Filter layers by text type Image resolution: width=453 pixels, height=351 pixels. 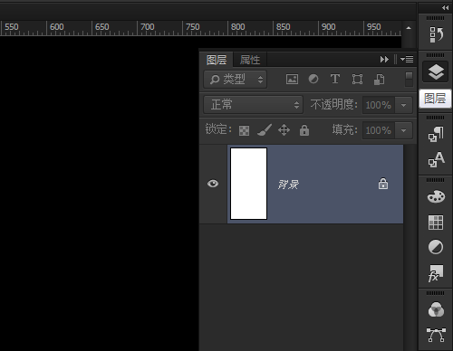pos(334,79)
